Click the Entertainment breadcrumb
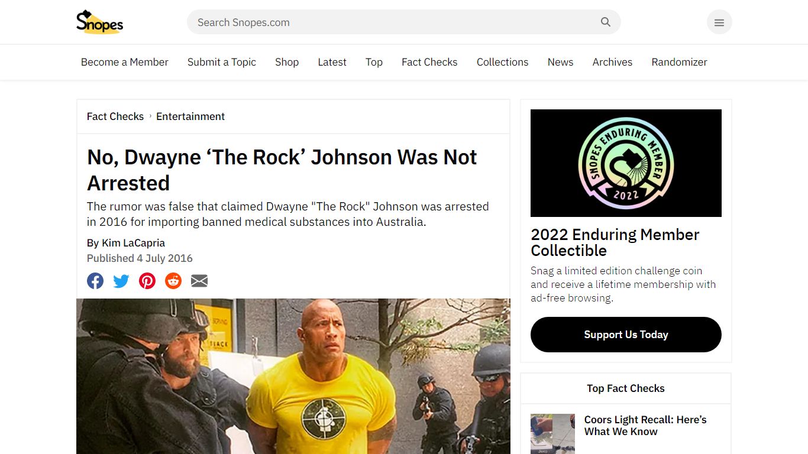Viewport: 808px width, 454px height. pyautogui.click(x=190, y=116)
